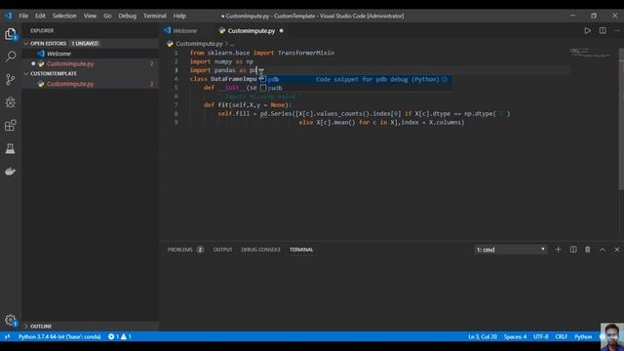Split the terminal pane
This screenshot has width=624, height=351.
pos(573,250)
